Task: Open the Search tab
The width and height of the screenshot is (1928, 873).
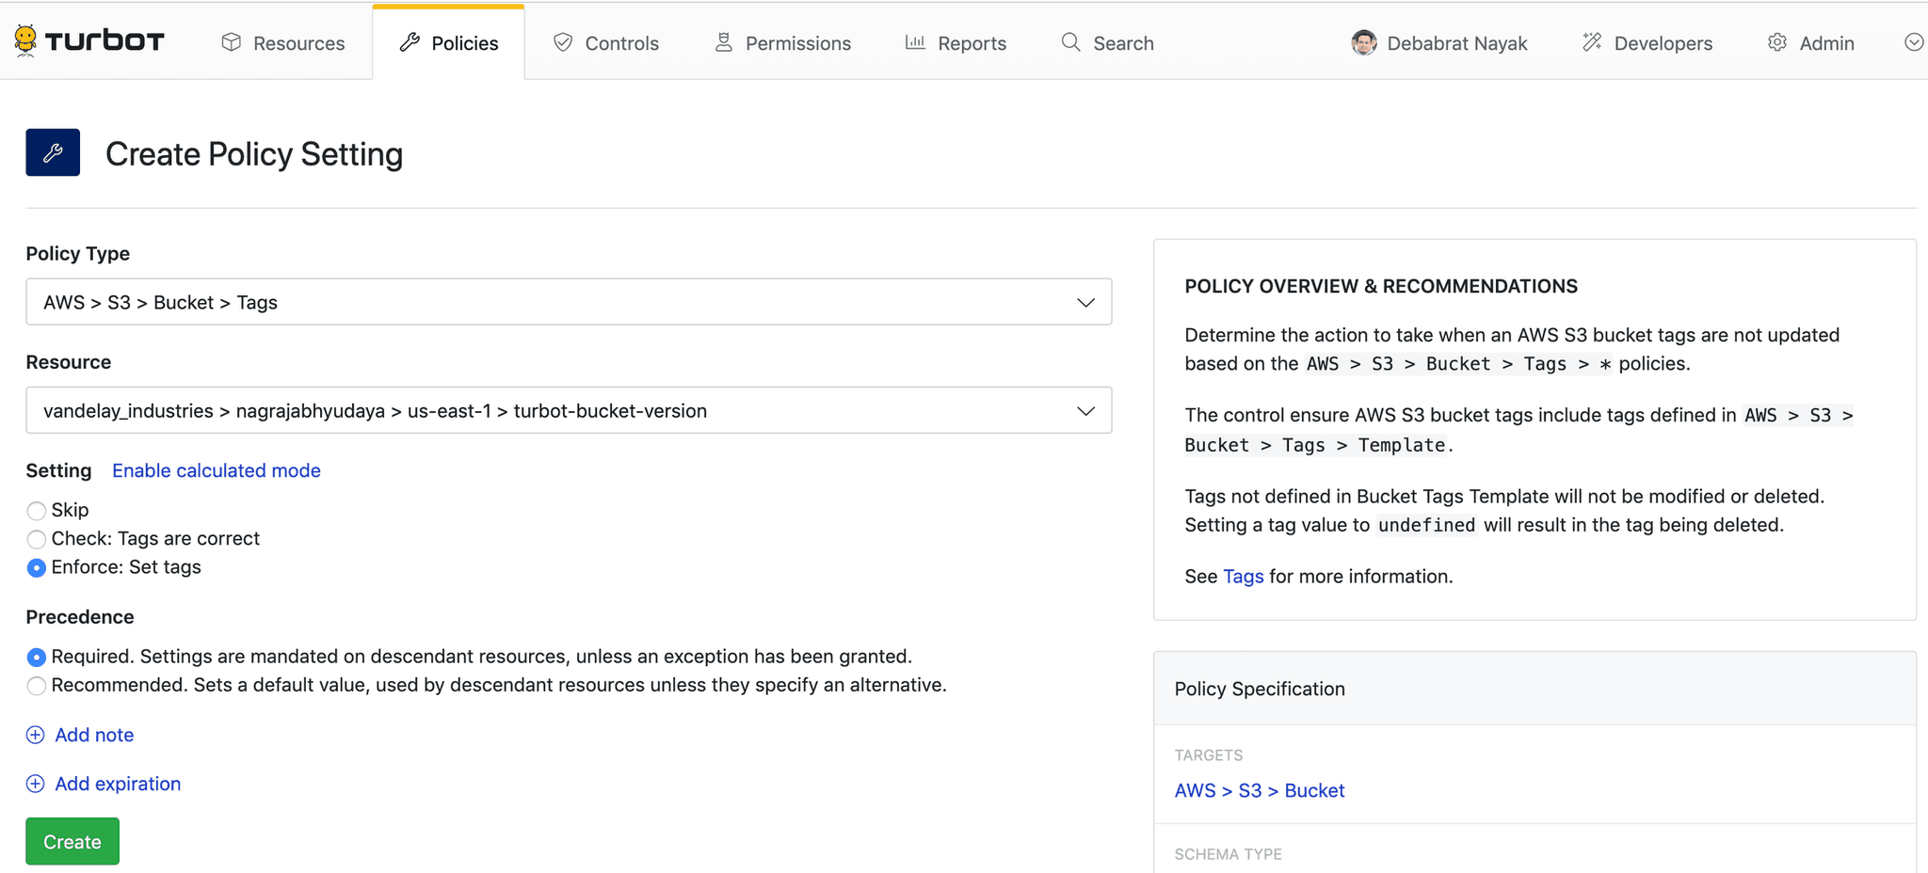Action: click(1107, 42)
